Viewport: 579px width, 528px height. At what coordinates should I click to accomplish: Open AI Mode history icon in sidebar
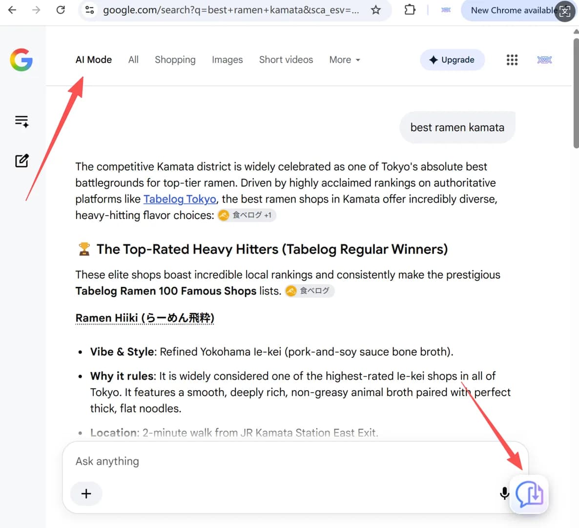click(x=22, y=121)
